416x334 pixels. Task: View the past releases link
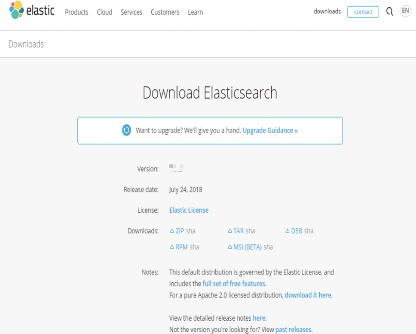coord(293,330)
